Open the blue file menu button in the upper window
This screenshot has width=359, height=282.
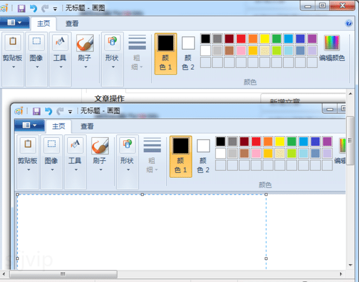(15, 23)
